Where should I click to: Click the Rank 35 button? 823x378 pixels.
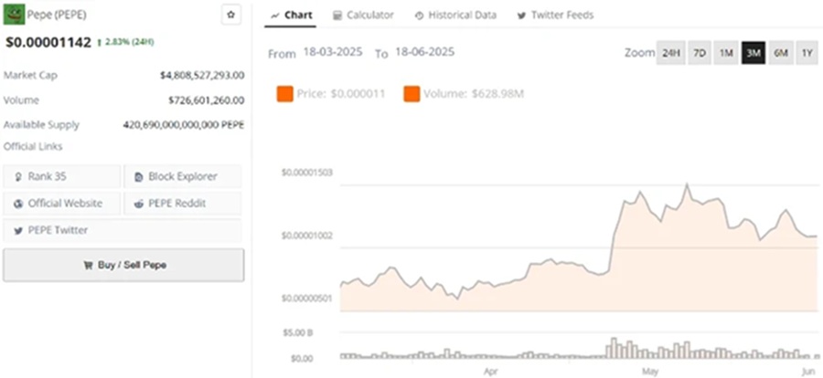62,176
